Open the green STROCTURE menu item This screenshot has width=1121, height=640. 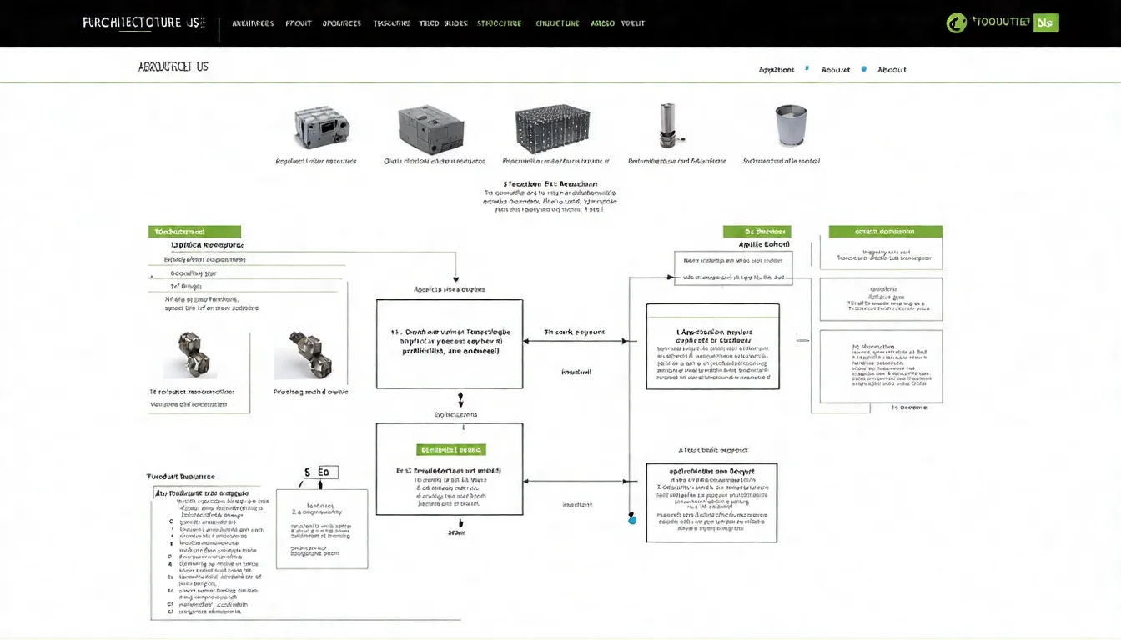pos(499,23)
